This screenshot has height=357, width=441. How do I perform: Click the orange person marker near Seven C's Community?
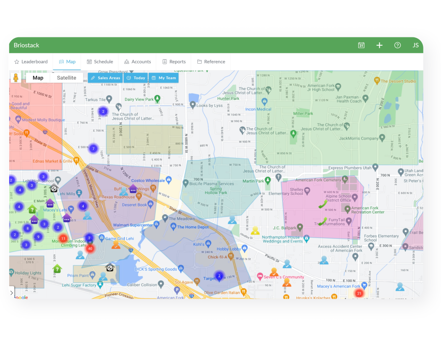pos(274,272)
